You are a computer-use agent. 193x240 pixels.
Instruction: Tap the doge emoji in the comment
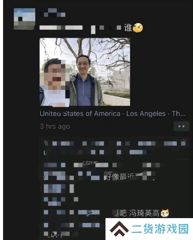pyautogui.click(x=165, y=213)
